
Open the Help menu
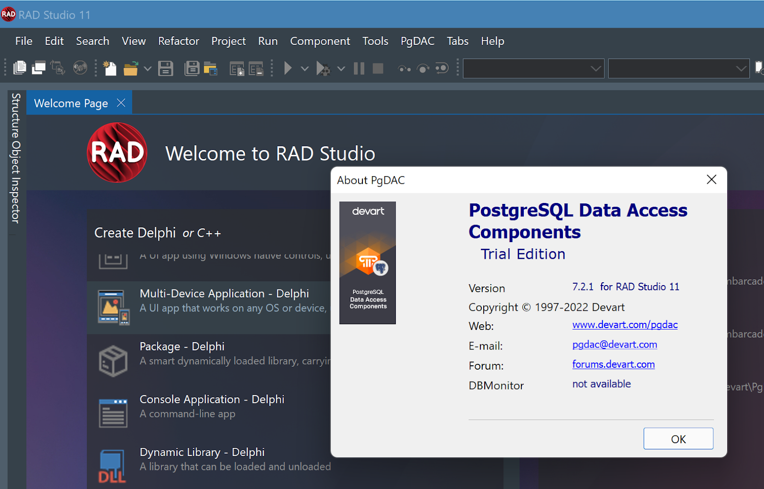click(492, 41)
